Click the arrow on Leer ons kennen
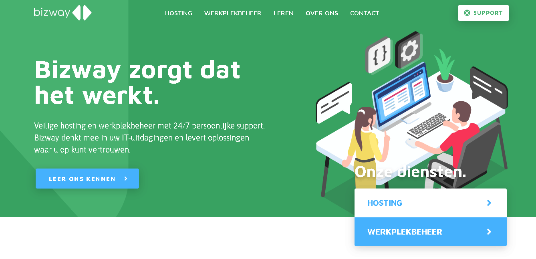The width and height of the screenshot is (536, 259). pos(126,179)
